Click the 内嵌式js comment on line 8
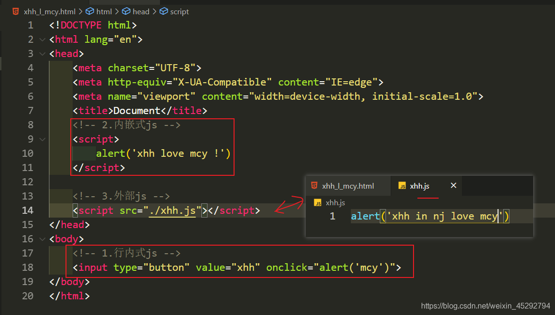 127,125
